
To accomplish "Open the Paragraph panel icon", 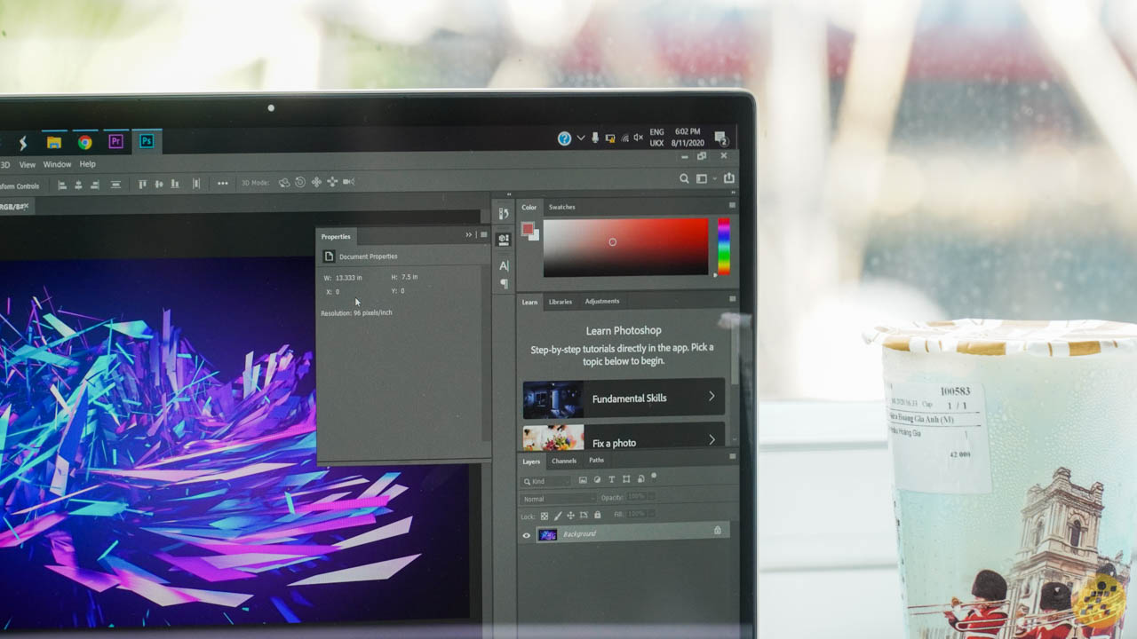I will [504, 284].
